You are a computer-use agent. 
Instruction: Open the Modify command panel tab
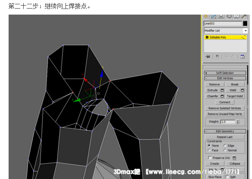click(x=214, y=16)
